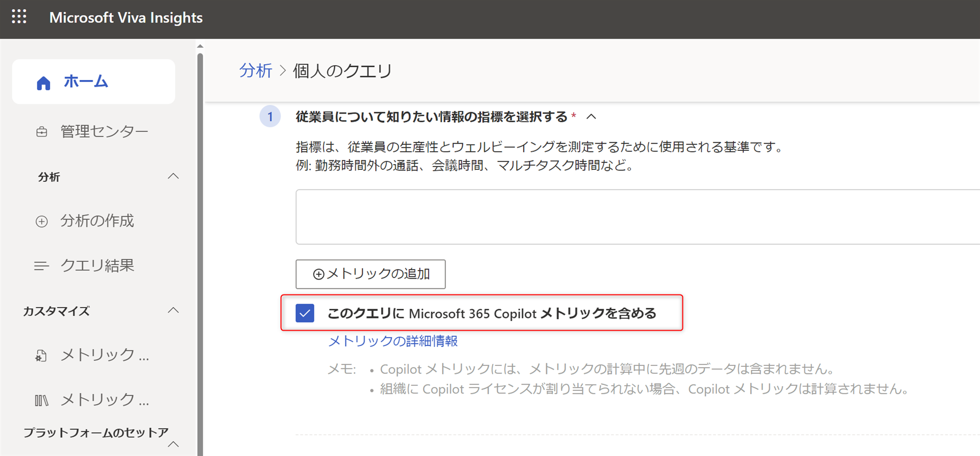The image size is (980, 456).
Task: Click the 分析の作成 plus-circle icon
Action: tap(42, 221)
